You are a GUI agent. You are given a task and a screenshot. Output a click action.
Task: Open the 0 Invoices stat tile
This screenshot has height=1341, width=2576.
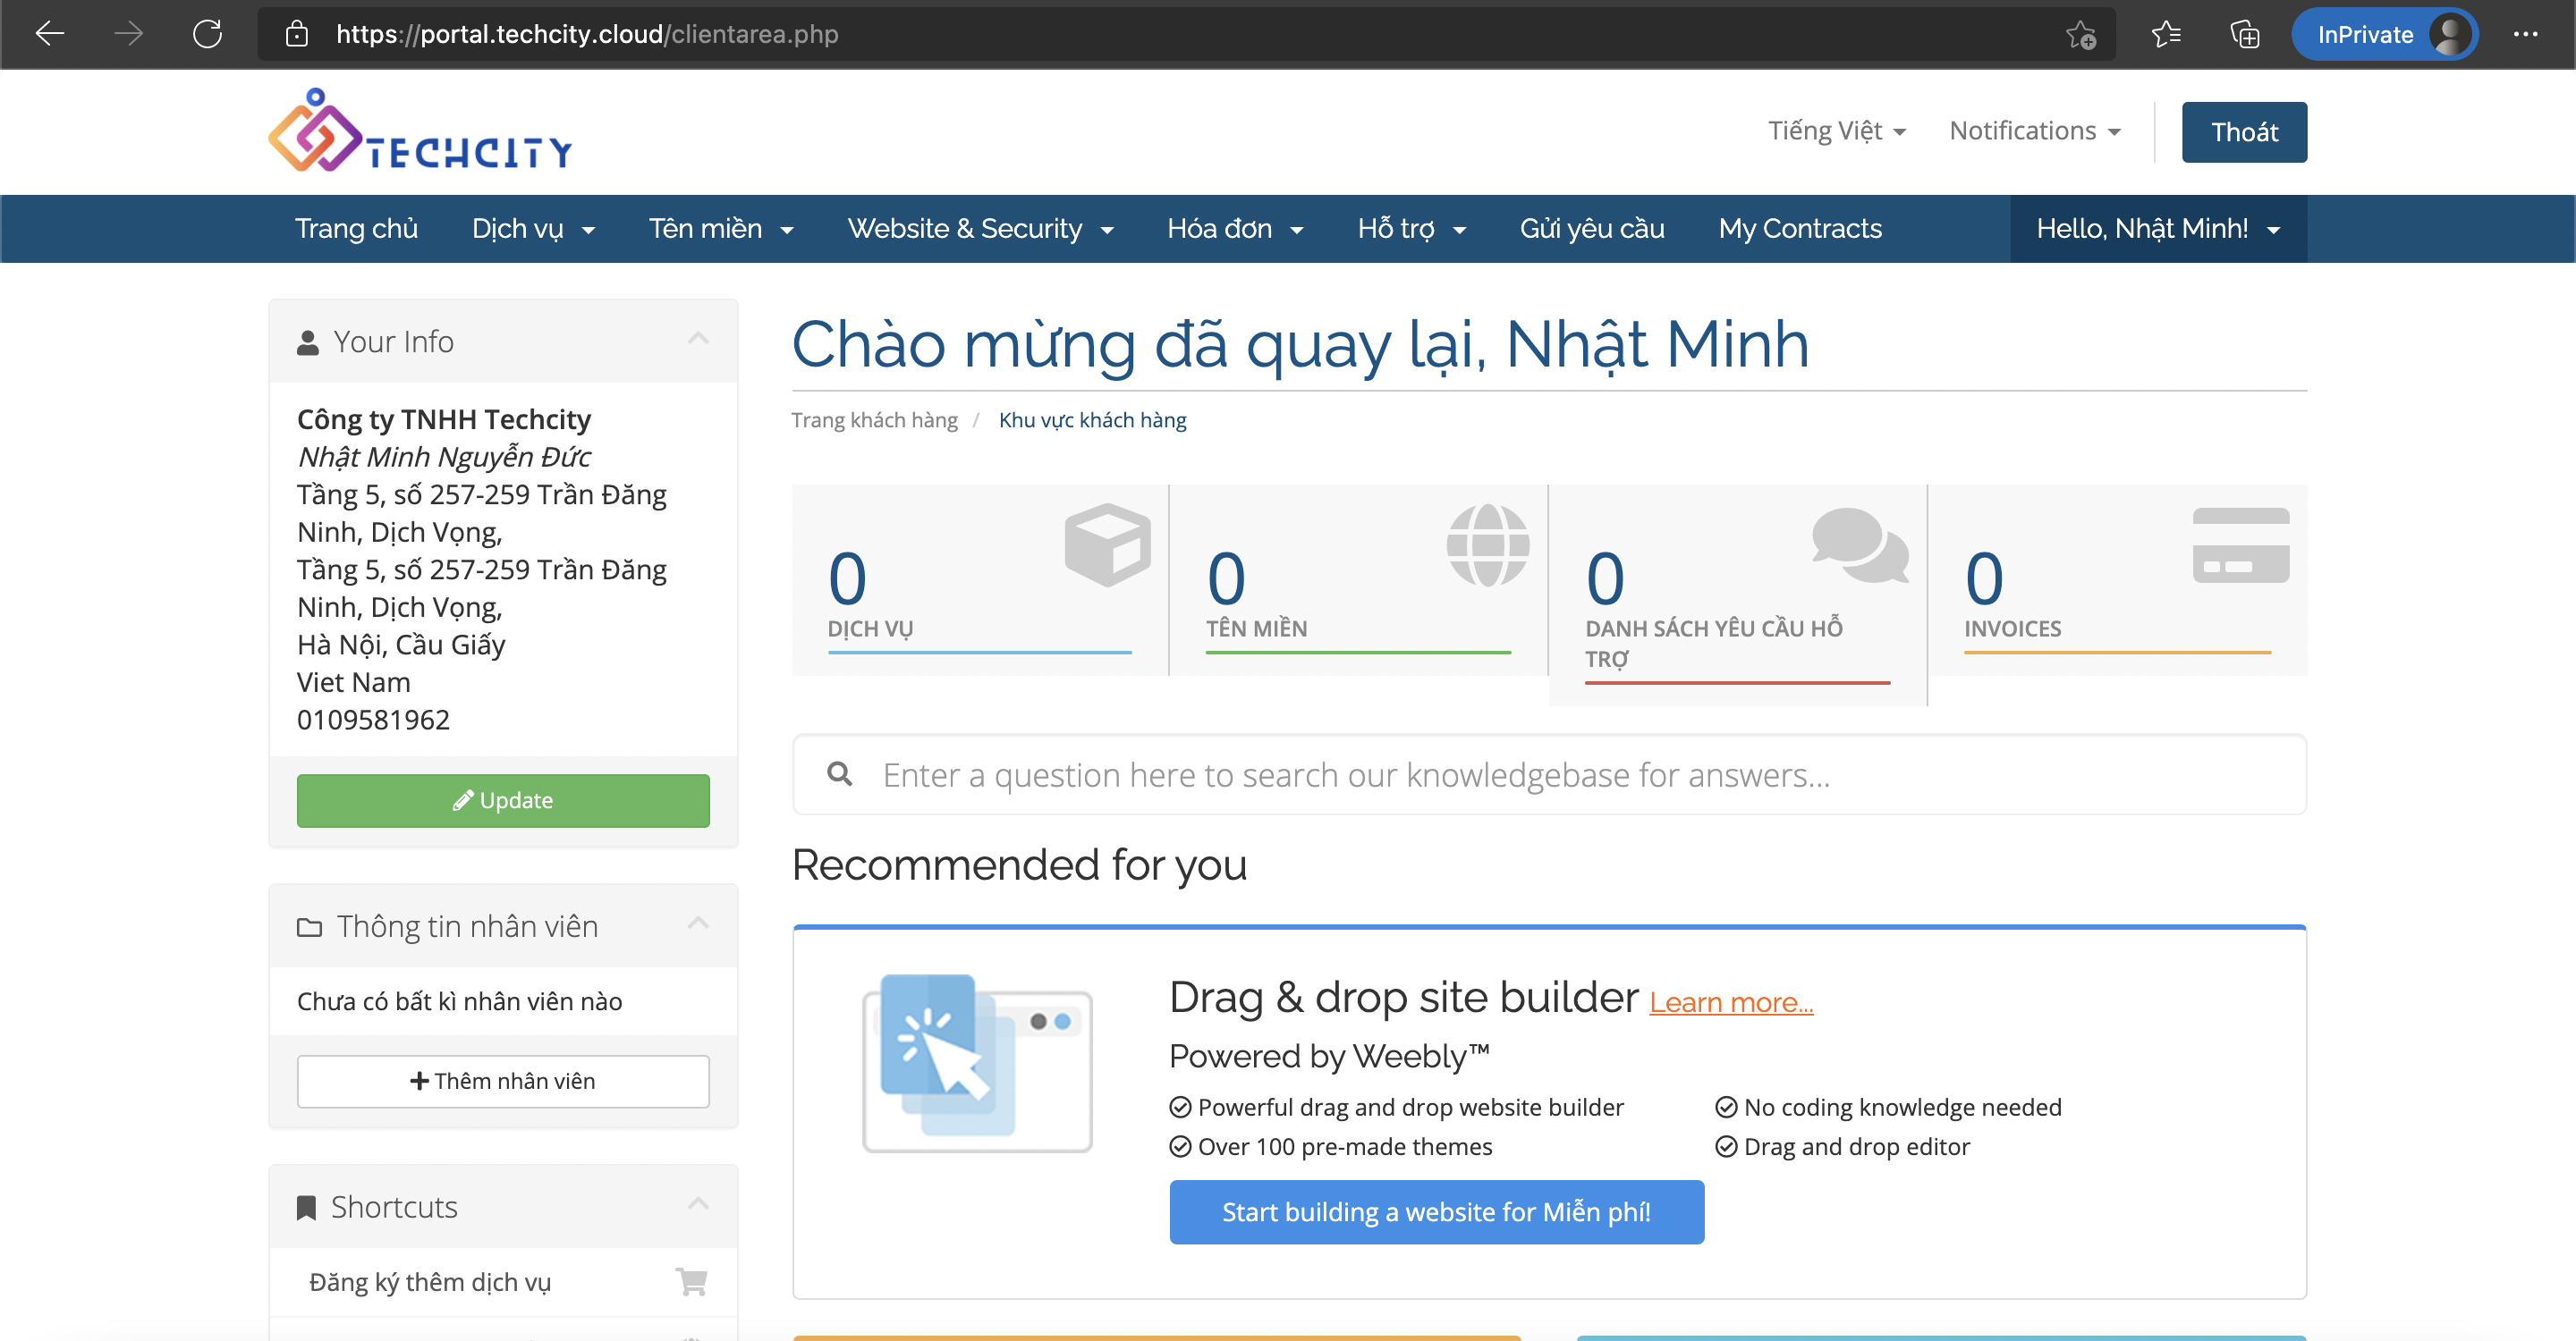tap(2117, 579)
